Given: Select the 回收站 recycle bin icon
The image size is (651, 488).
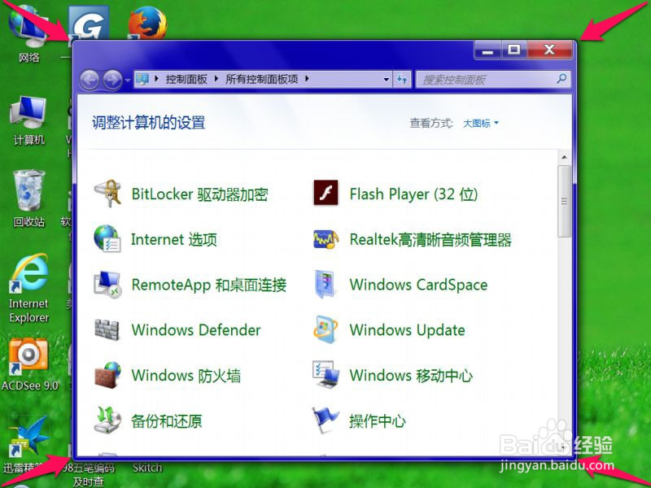Looking at the screenshot, I should 28,198.
